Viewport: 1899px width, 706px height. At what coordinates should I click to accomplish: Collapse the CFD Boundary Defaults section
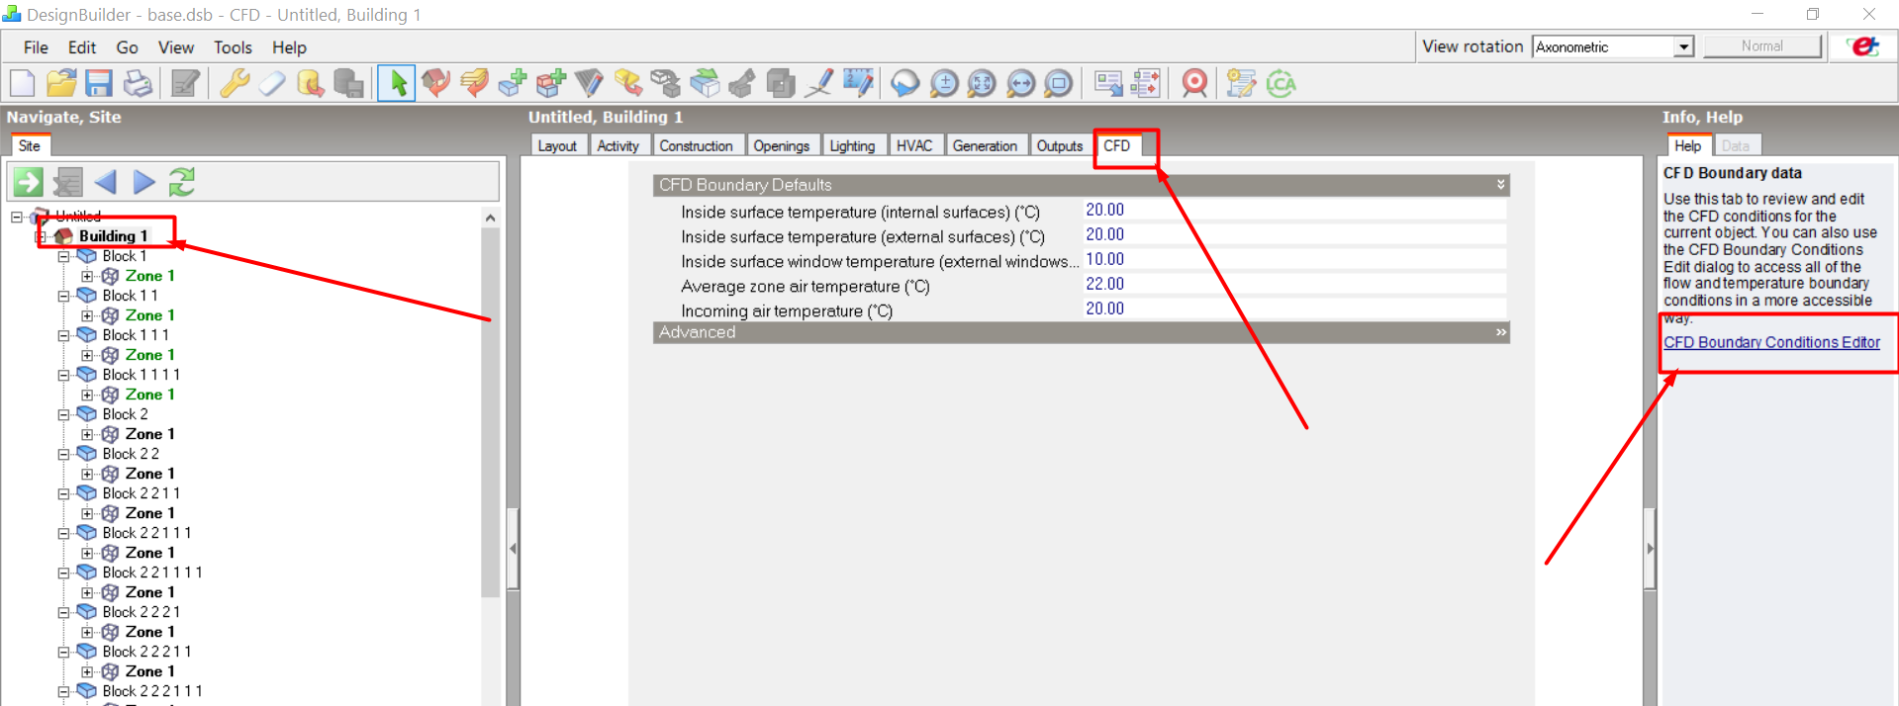[x=1500, y=185]
